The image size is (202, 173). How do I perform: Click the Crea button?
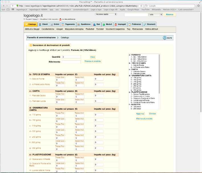click(x=93, y=57)
